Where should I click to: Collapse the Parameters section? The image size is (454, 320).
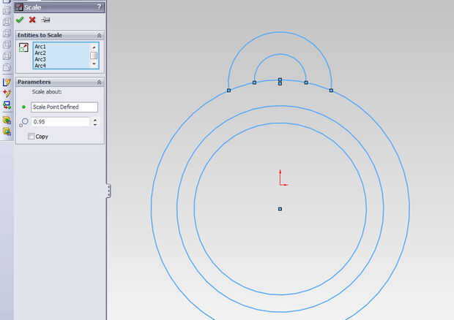[99, 82]
